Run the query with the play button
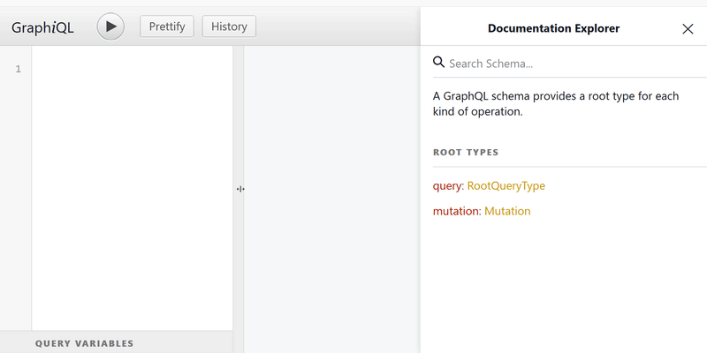Image resolution: width=707 pixels, height=353 pixels. point(110,26)
